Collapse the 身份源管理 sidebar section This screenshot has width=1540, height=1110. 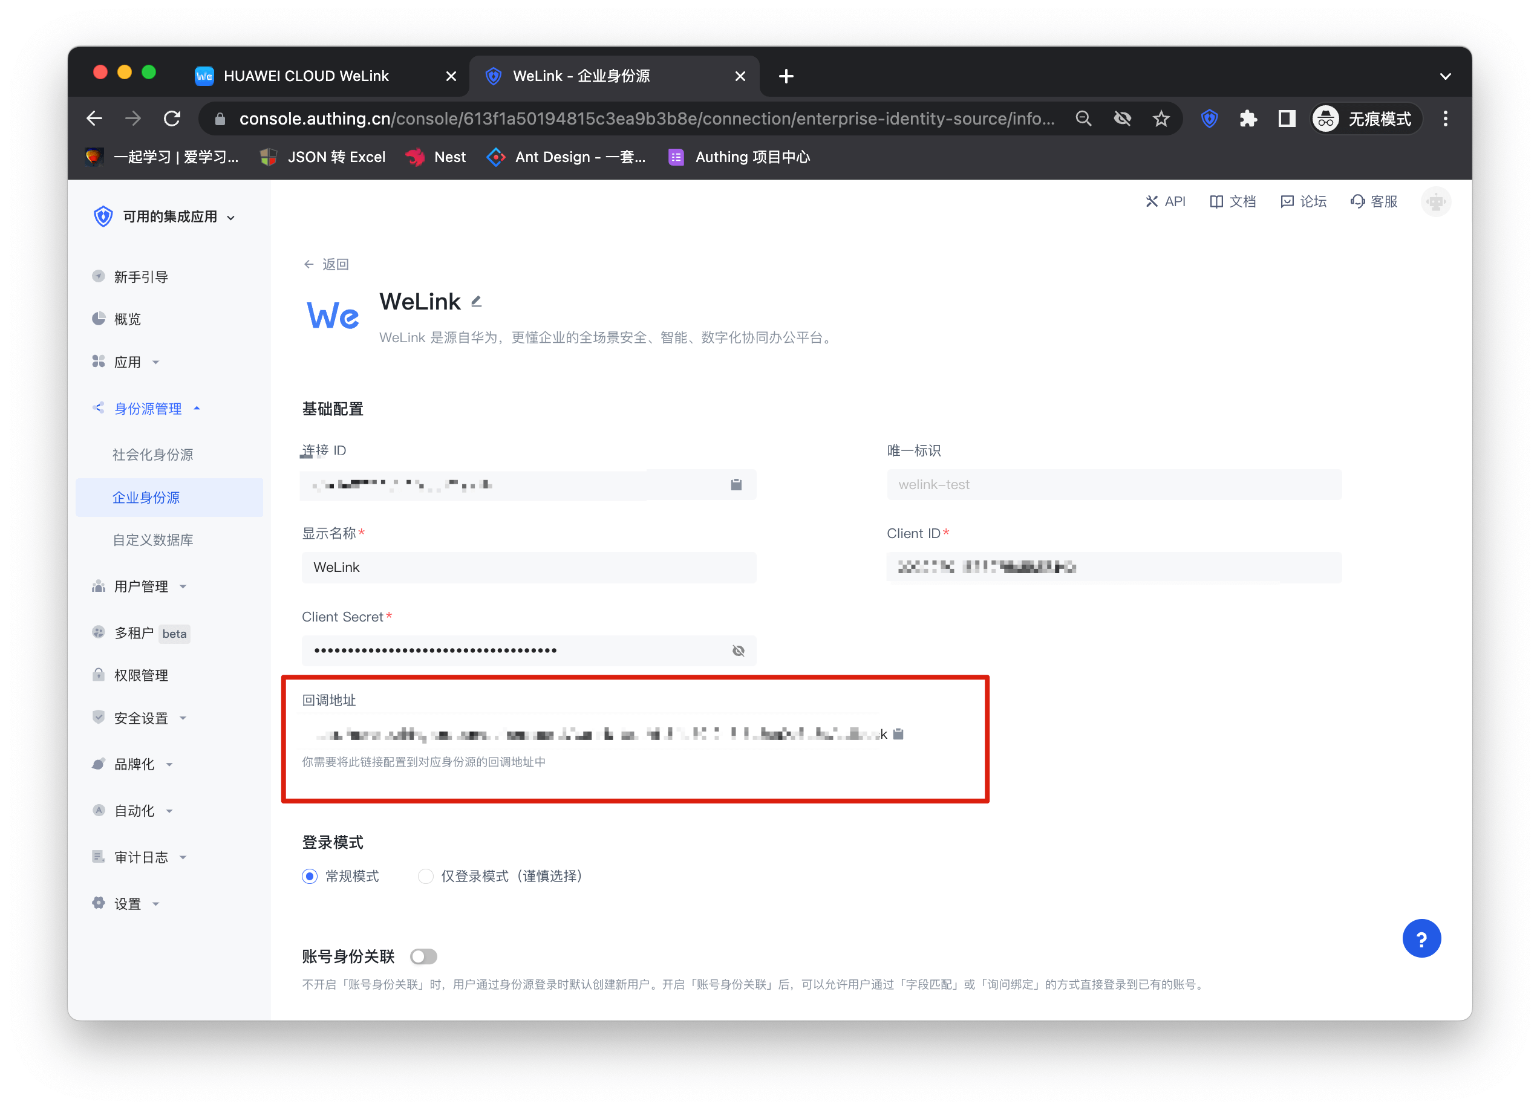148,409
